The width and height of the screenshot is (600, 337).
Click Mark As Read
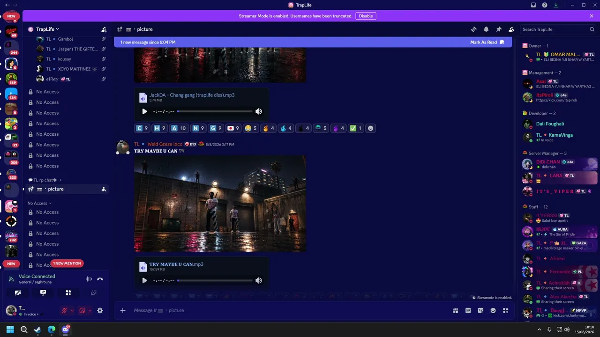pyautogui.click(x=487, y=42)
